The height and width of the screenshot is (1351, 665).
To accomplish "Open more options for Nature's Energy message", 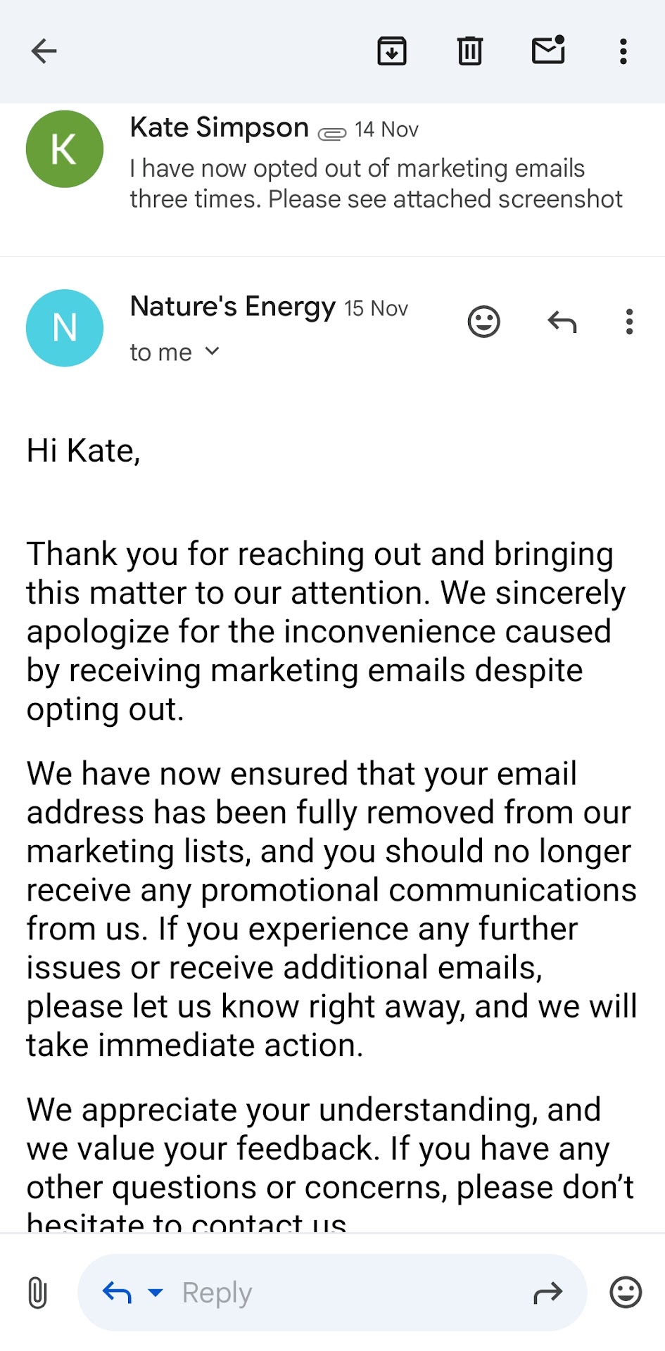I will [629, 322].
